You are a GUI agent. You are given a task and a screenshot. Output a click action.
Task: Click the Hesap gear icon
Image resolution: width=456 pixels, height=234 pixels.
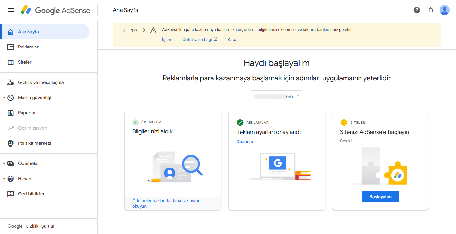pos(10,179)
